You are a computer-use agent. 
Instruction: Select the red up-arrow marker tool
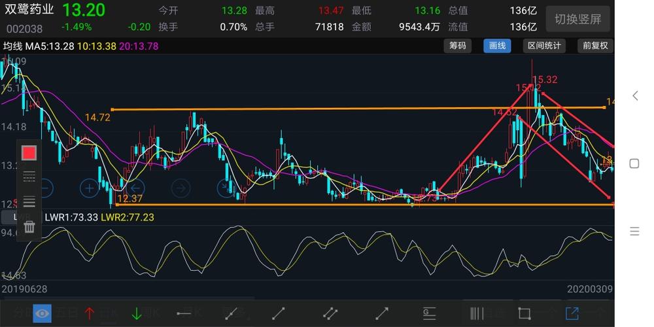[x=89, y=313]
